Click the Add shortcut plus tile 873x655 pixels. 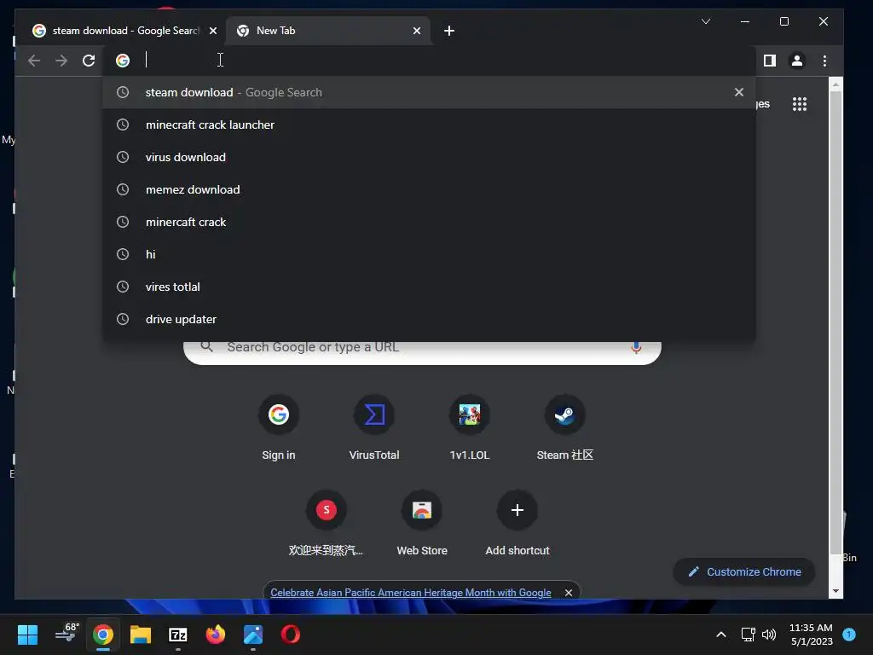coord(517,523)
